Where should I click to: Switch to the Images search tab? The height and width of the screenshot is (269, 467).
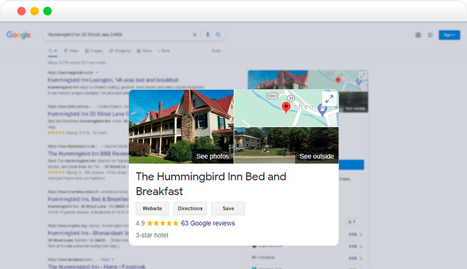pyautogui.click(x=94, y=51)
